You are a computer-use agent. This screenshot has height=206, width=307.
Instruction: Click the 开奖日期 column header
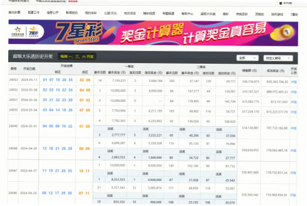coord(29,69)
